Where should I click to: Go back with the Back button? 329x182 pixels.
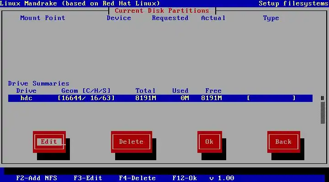284,142
